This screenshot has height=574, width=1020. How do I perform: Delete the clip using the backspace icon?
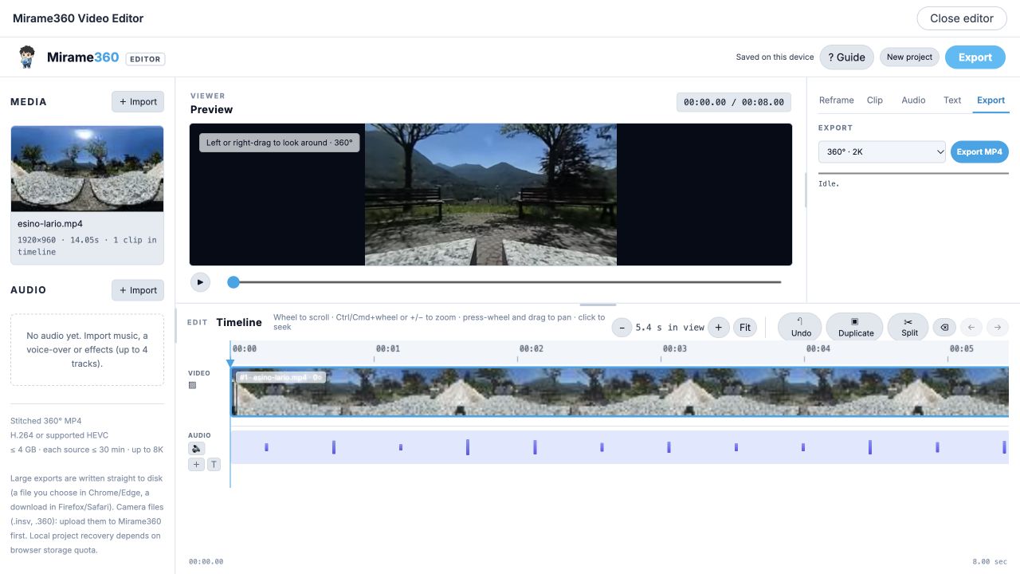(x=943, y=327)
